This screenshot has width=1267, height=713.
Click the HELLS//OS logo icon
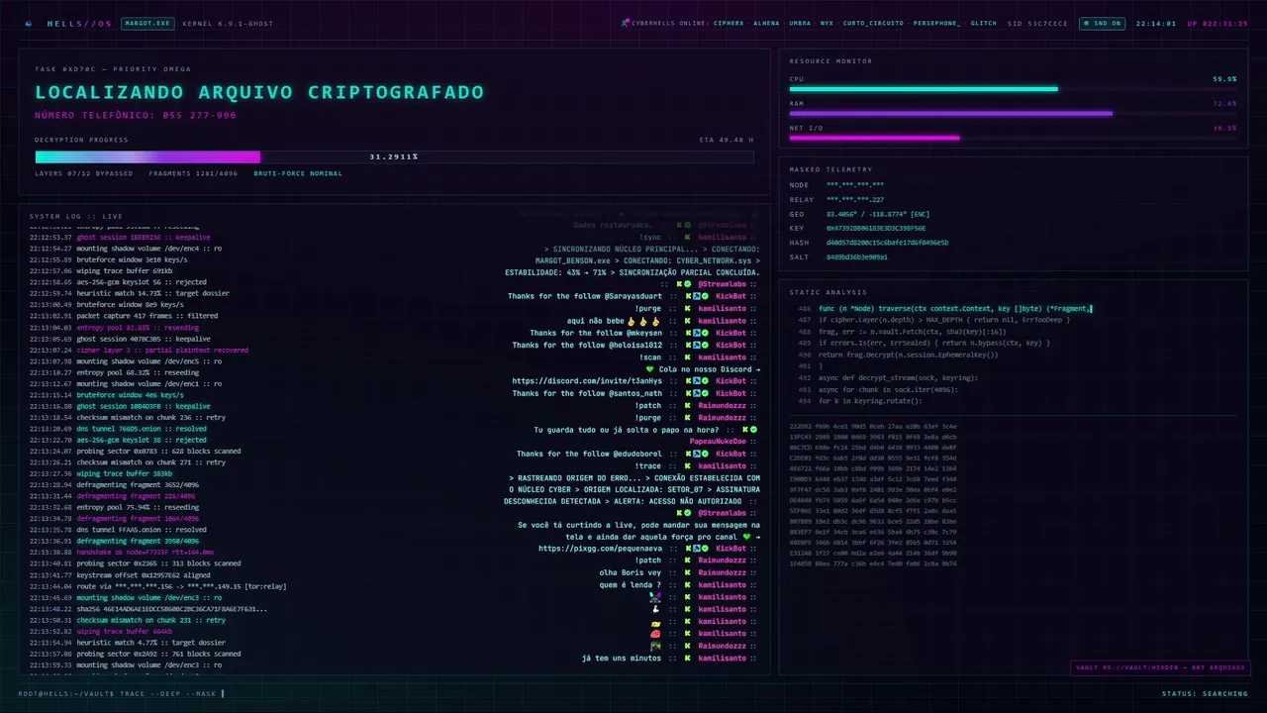tap(29, 23)
